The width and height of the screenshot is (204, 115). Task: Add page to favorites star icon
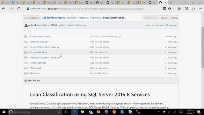coord(170,9)
